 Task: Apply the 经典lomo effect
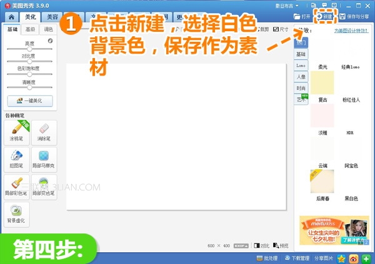[x=351, y=53]
